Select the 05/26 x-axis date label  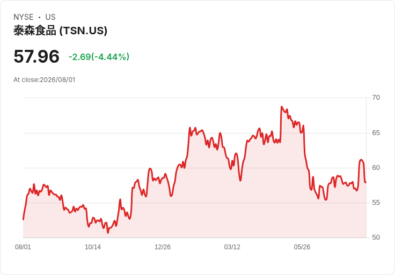[x=302, y=247]
